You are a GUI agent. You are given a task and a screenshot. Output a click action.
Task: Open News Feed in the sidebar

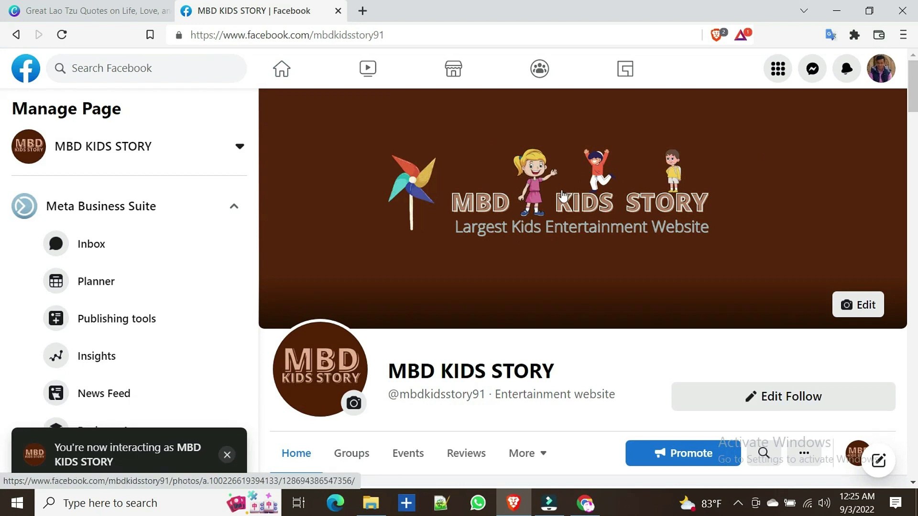point(104,393)
